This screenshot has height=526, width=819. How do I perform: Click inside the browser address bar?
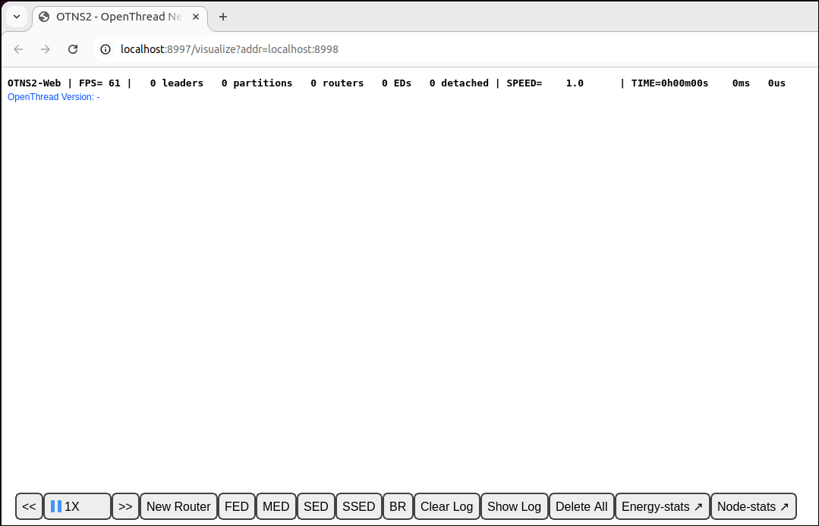[304, 49]
